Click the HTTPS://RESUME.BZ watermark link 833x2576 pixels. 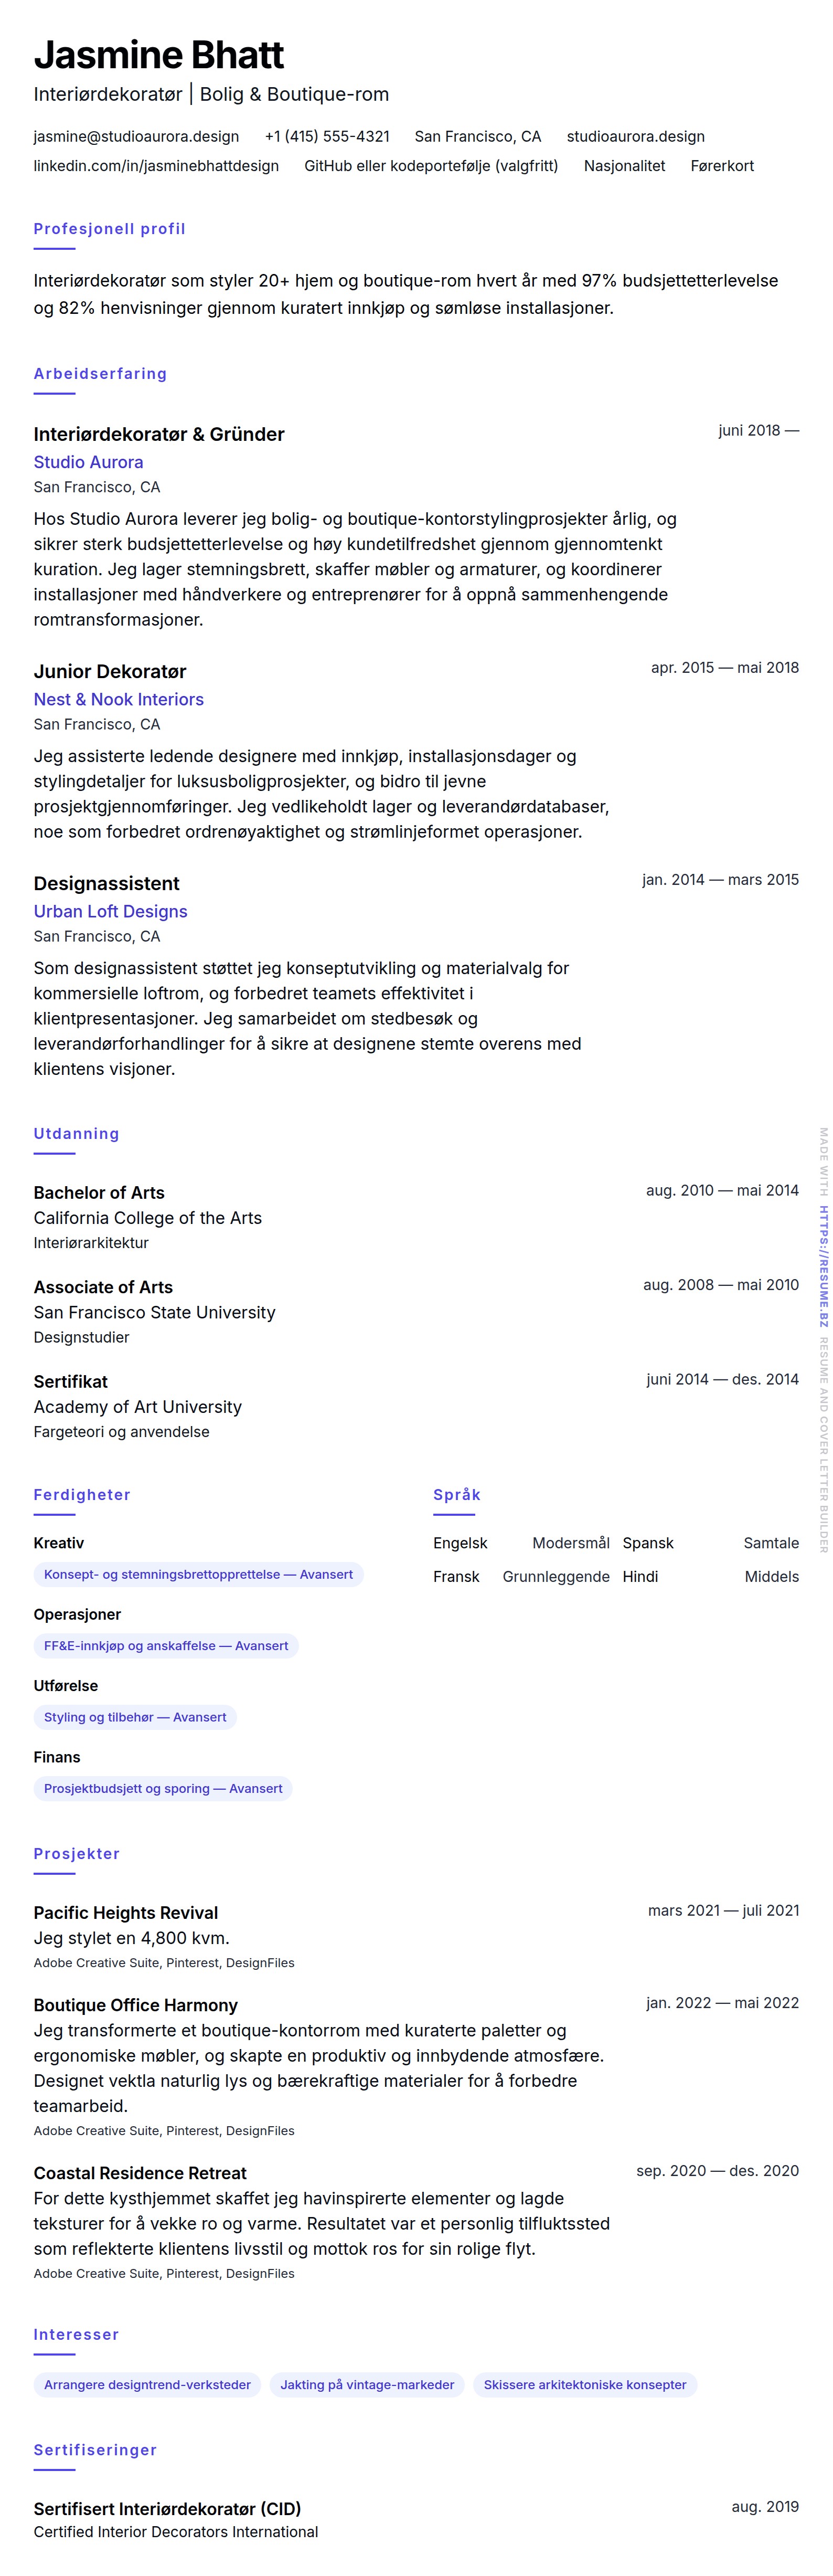point(824,1266)
